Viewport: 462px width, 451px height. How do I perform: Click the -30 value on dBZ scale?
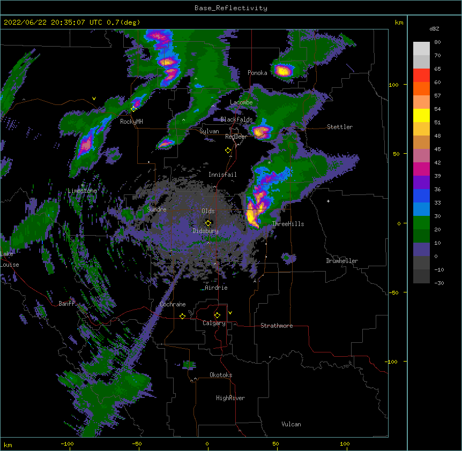point(439,283)
